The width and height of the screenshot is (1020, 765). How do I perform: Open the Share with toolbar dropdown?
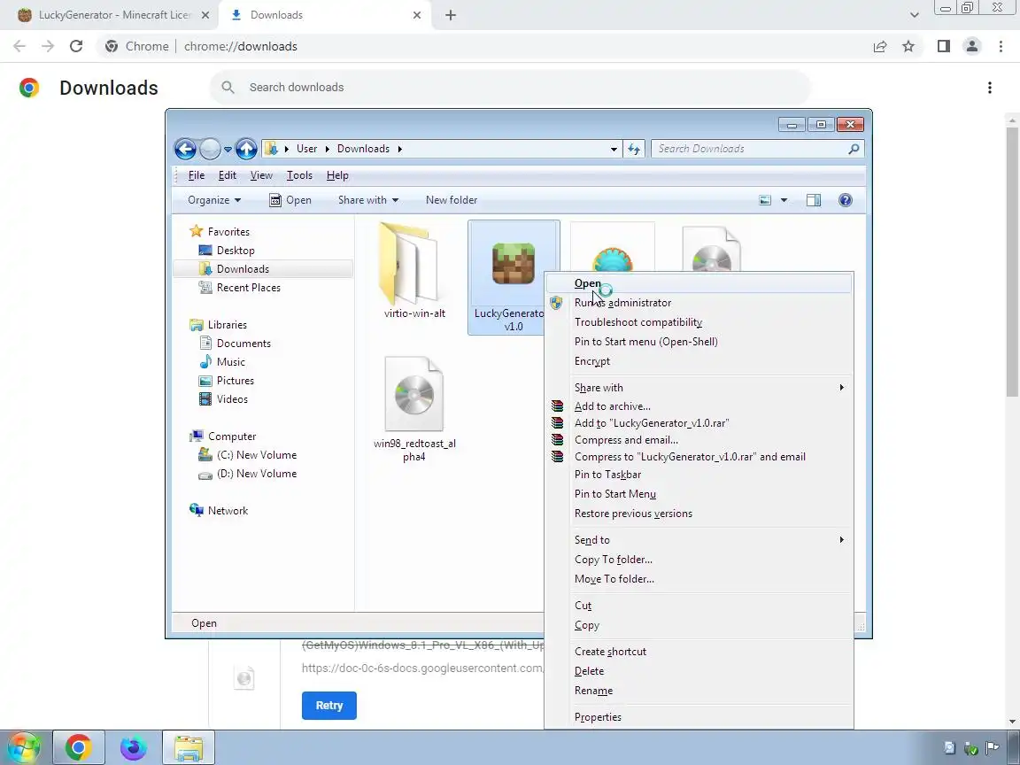click(368, 200)
